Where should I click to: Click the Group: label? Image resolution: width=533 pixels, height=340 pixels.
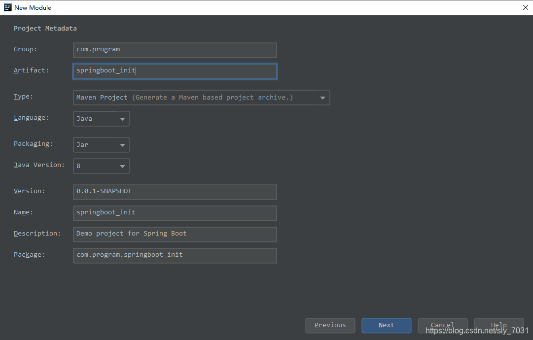25,49
